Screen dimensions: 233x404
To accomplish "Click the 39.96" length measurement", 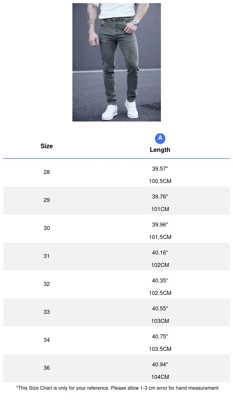I will (x=160, y=225).
